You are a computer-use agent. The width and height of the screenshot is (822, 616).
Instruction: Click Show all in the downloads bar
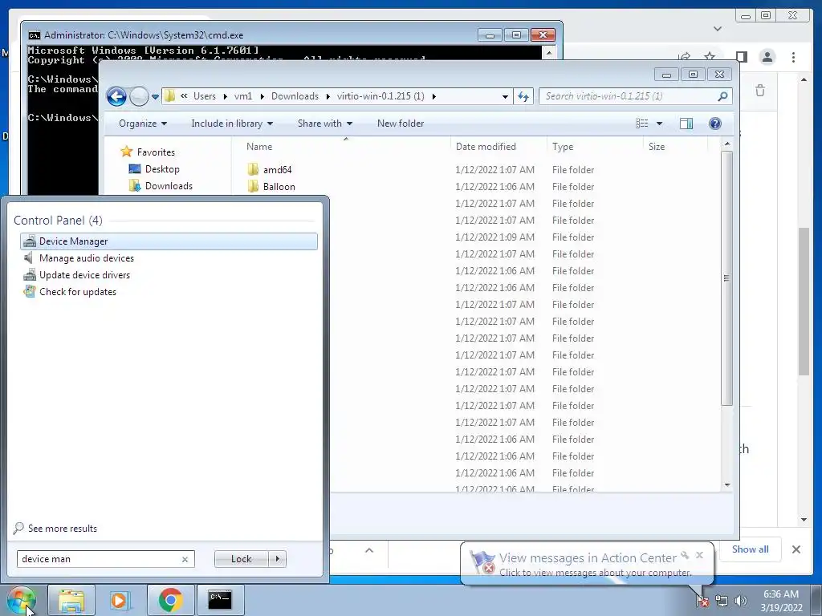[751, 549]
